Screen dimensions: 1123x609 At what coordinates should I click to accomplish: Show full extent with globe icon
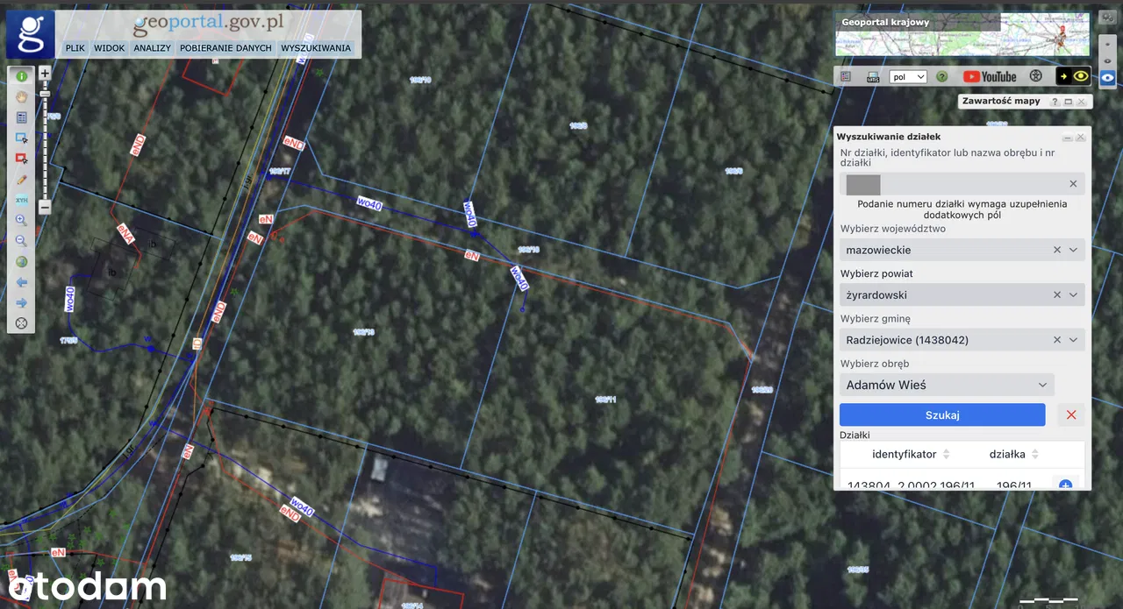(21, 262)
